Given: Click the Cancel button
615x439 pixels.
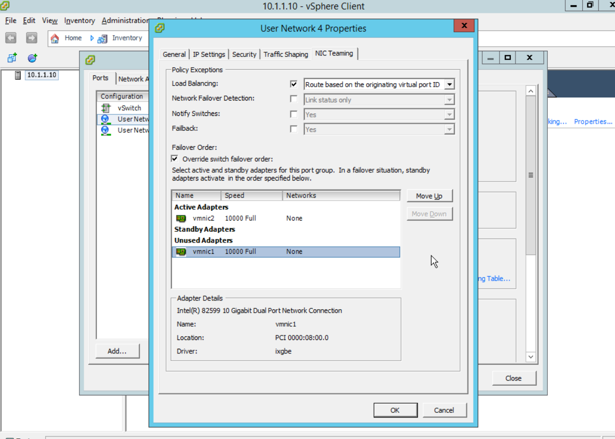Looking at the screenshot, I should 444,410.
